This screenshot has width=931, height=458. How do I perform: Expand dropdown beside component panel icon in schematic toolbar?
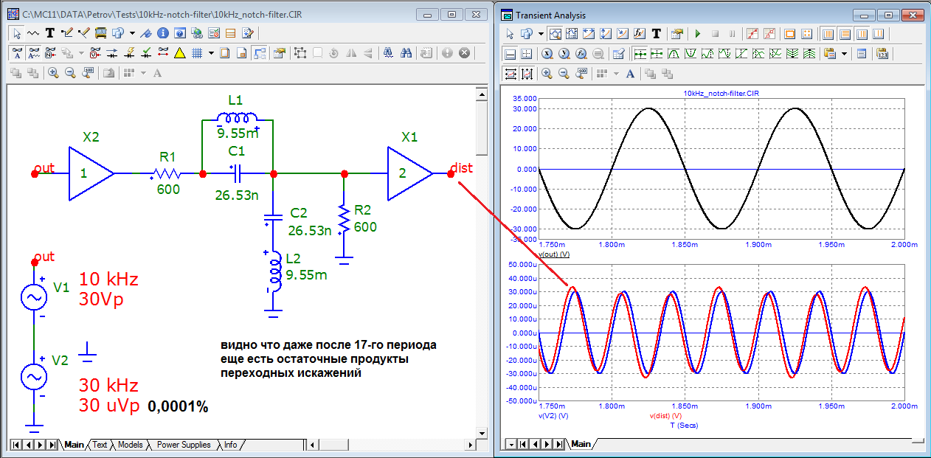(132, 33)
